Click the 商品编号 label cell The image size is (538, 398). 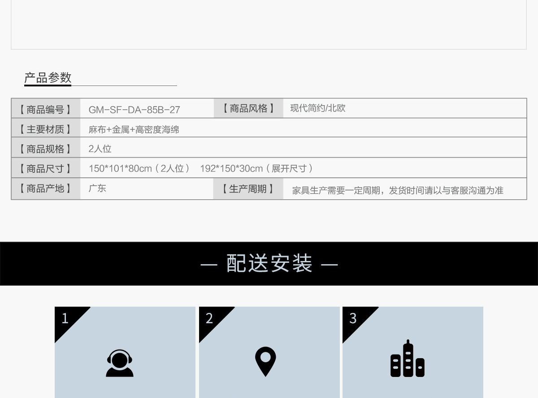(45, 109)
